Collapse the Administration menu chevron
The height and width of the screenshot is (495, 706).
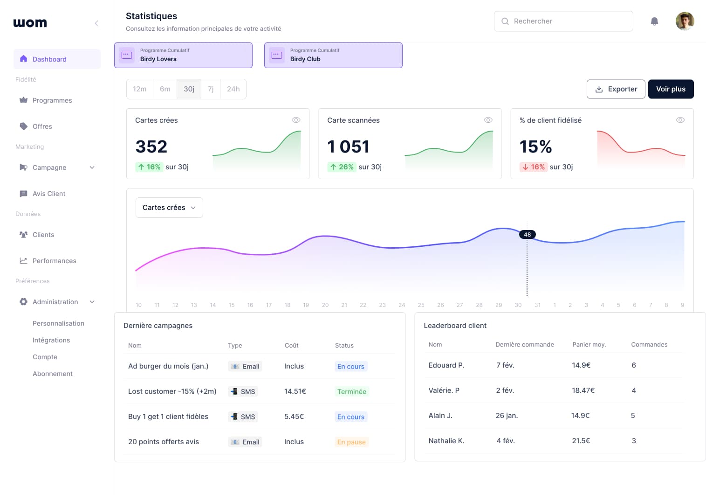(x=92, y=302)
